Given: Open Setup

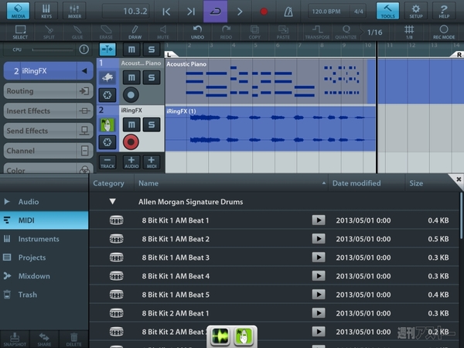Looking at the screenshot, I should (416, 11).
